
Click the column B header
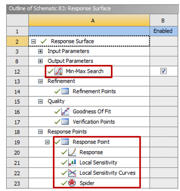click(163, 20)
